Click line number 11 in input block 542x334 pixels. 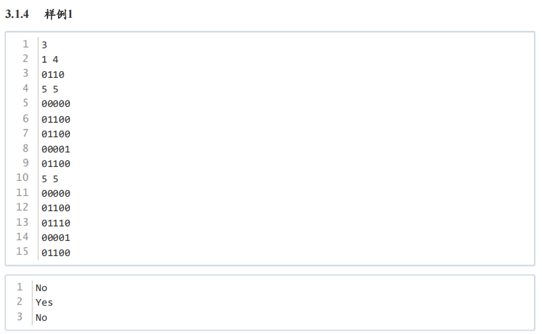click(x=22, y=193)
